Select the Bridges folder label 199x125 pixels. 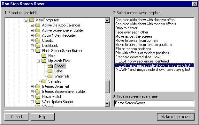[60, 66]
